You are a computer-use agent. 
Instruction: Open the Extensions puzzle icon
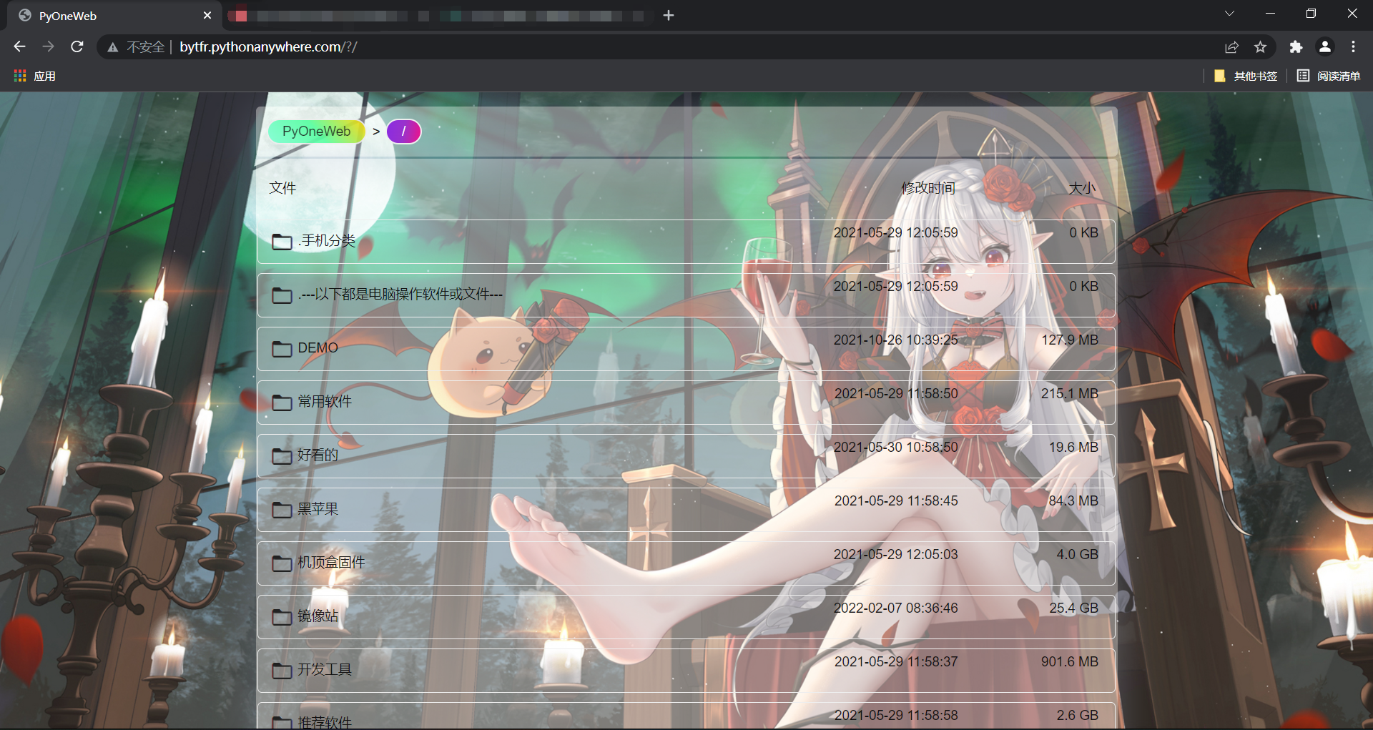(x=1296, y=47)
